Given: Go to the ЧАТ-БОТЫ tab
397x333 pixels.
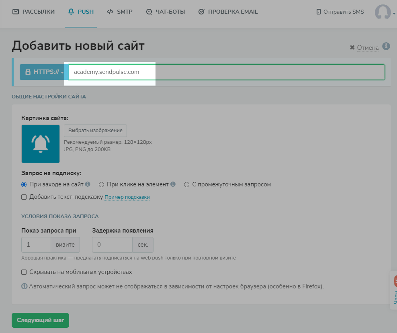Looking at the screenshot, I should click(166, 12).
